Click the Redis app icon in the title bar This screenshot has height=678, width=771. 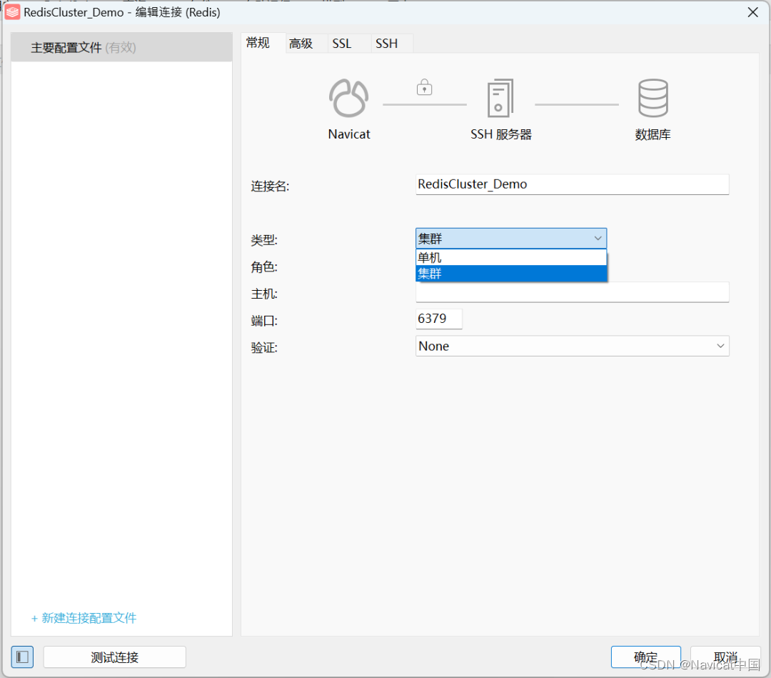(11, 11)
